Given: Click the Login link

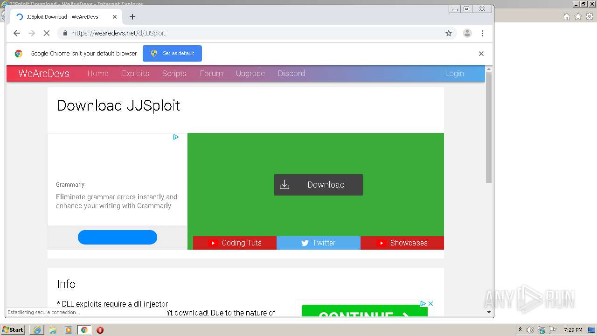Looking at the screenshot, I should tap(454, 73).
